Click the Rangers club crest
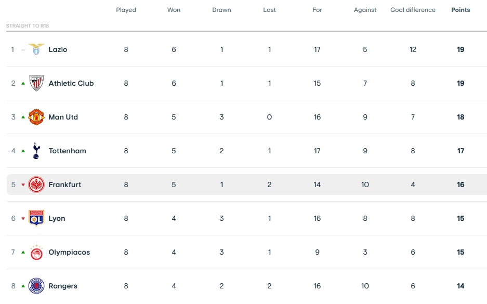Screen dimensions: 487x304 (36, 286)
